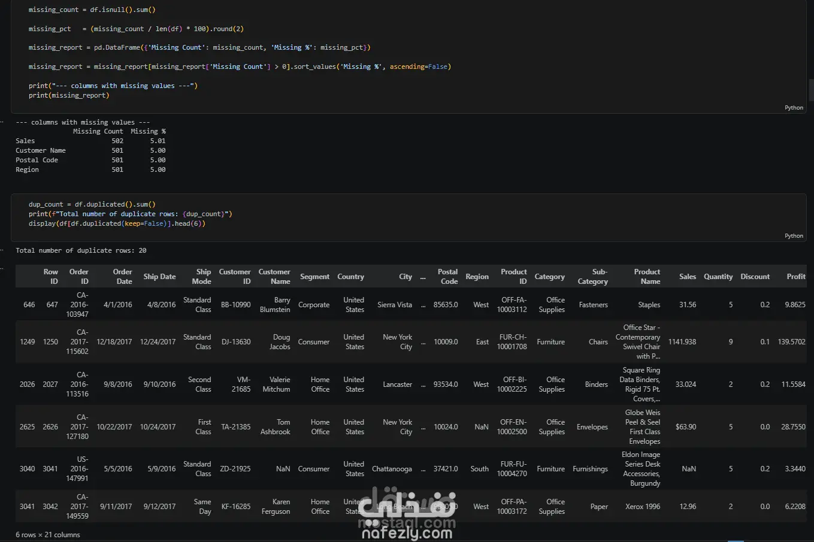Click the 'Row ID' column header
The height and width of the screenshot is (542, 814).
[x=51, y=277]
